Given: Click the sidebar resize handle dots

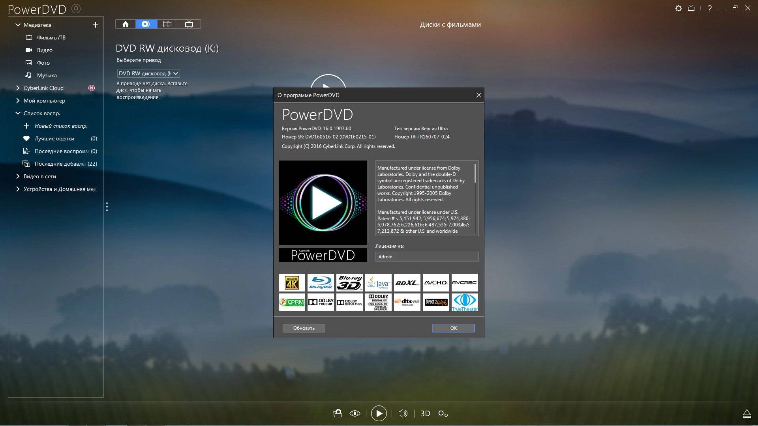Looking at the screenshot, I should (x=107, y=207).
